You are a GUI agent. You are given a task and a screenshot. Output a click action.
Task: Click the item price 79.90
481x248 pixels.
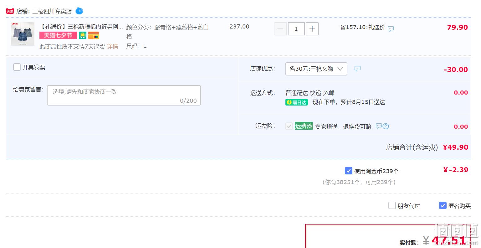pos(457,27)
